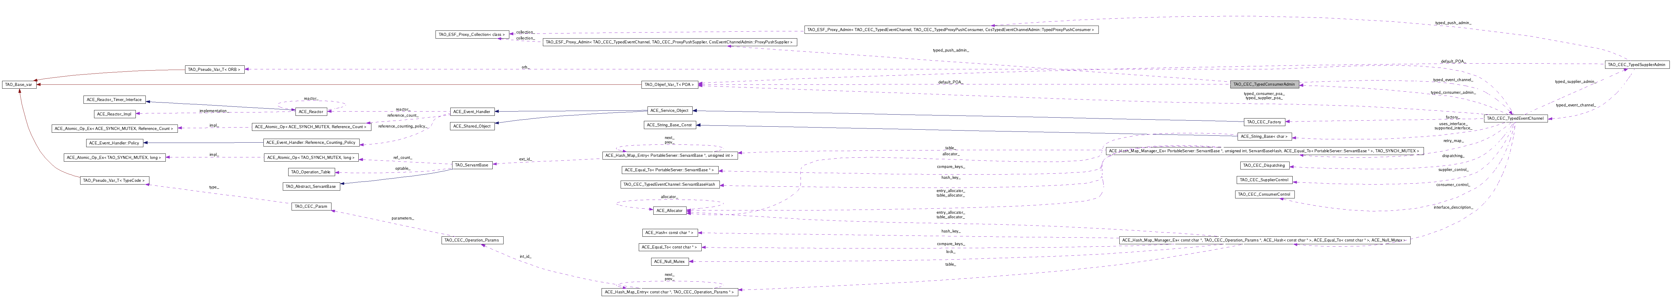Click the 'parameters_' edge label
This screenshot has width=1671, height=297.
(402, 219)
